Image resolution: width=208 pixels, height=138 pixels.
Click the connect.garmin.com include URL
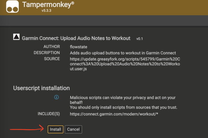pyautogui.click(x=114, y=114)
